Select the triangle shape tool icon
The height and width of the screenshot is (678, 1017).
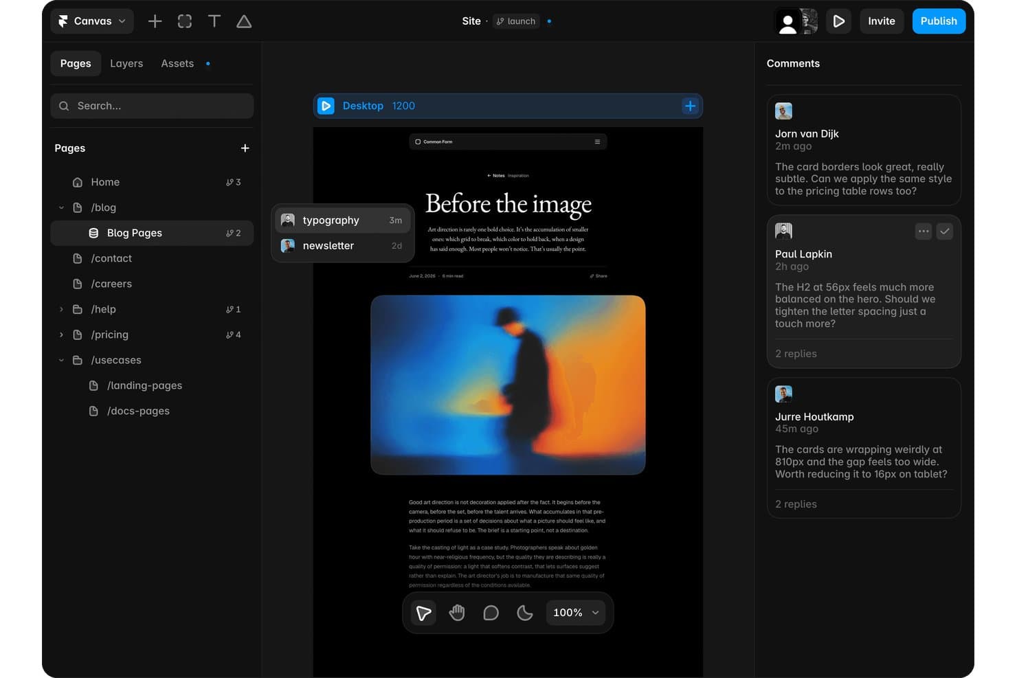click(x=244, y=21)
